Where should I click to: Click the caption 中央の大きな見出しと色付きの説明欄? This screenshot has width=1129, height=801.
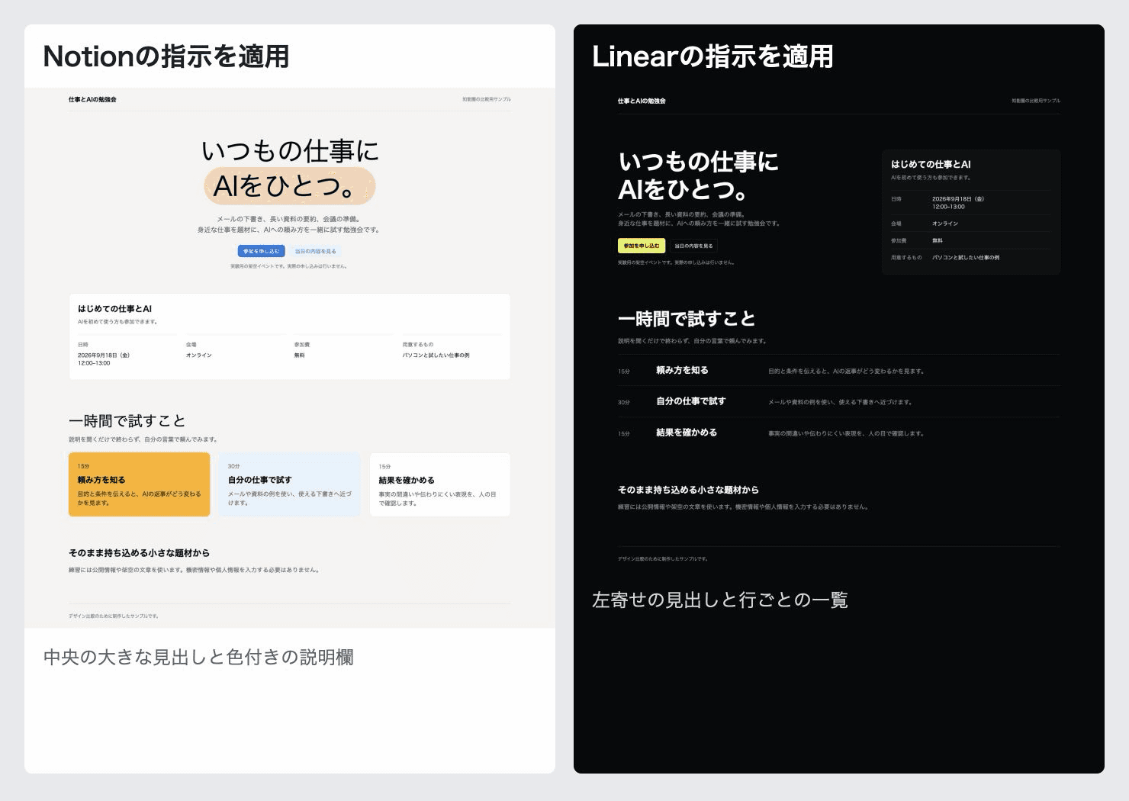pos(198,658)
